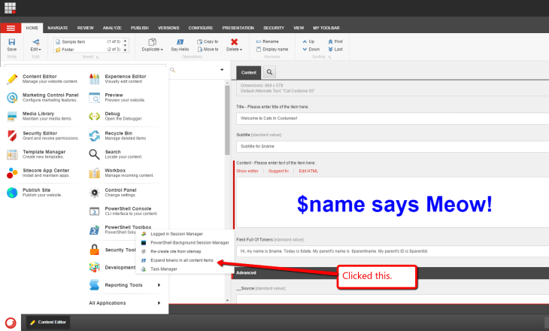Open the PowerShell Console
This screenshot has height=331, width=549.
[126, 211]
